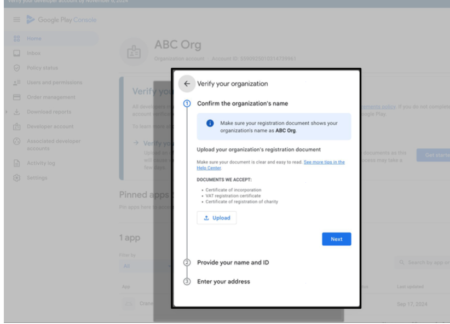
Task: Click the Inbox icon in sidebar
Action: click(x=16, y=53)
